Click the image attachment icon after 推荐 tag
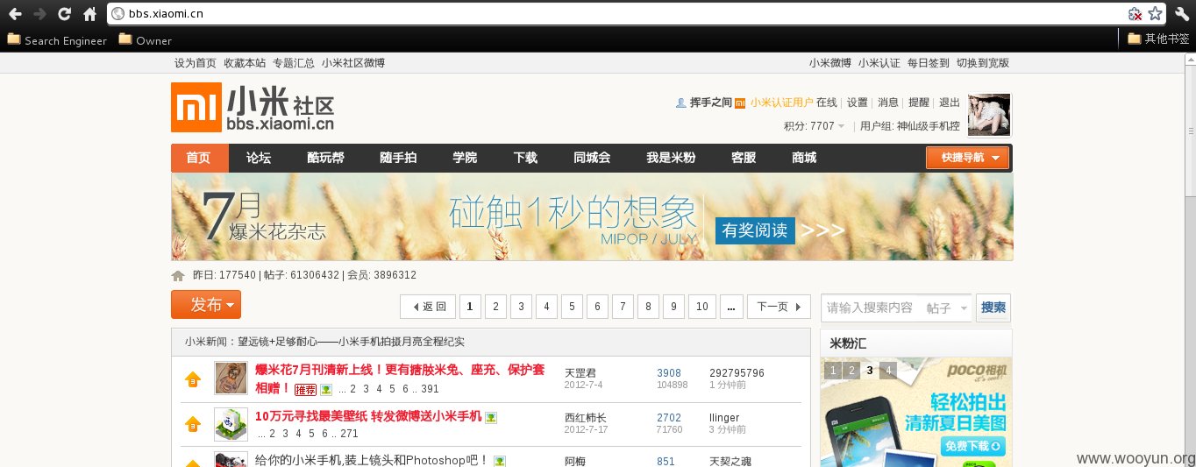The width and height of the screenshot is (1196, 467). pyautogui.click(x=326, y=390)
